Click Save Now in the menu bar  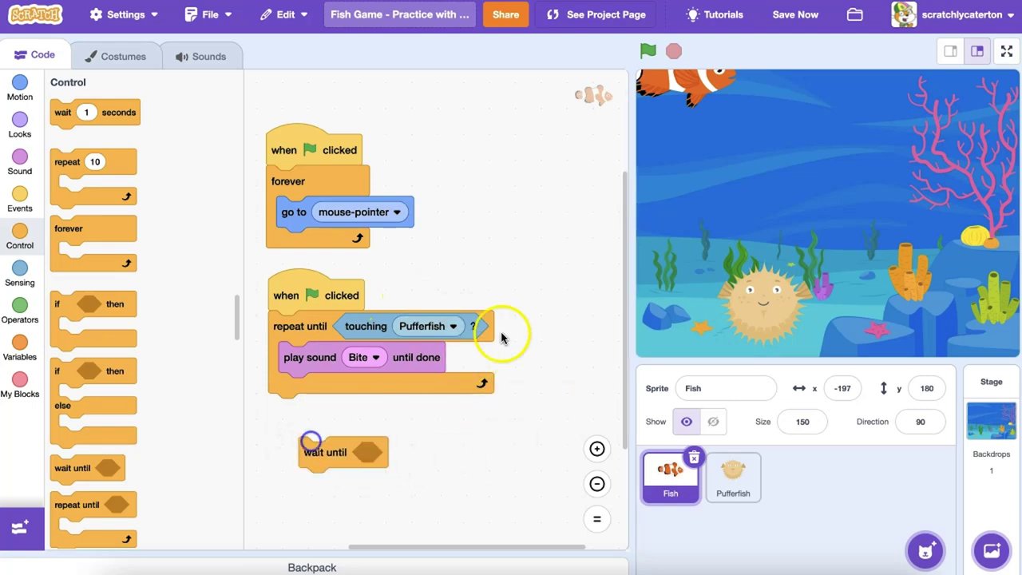794,14
